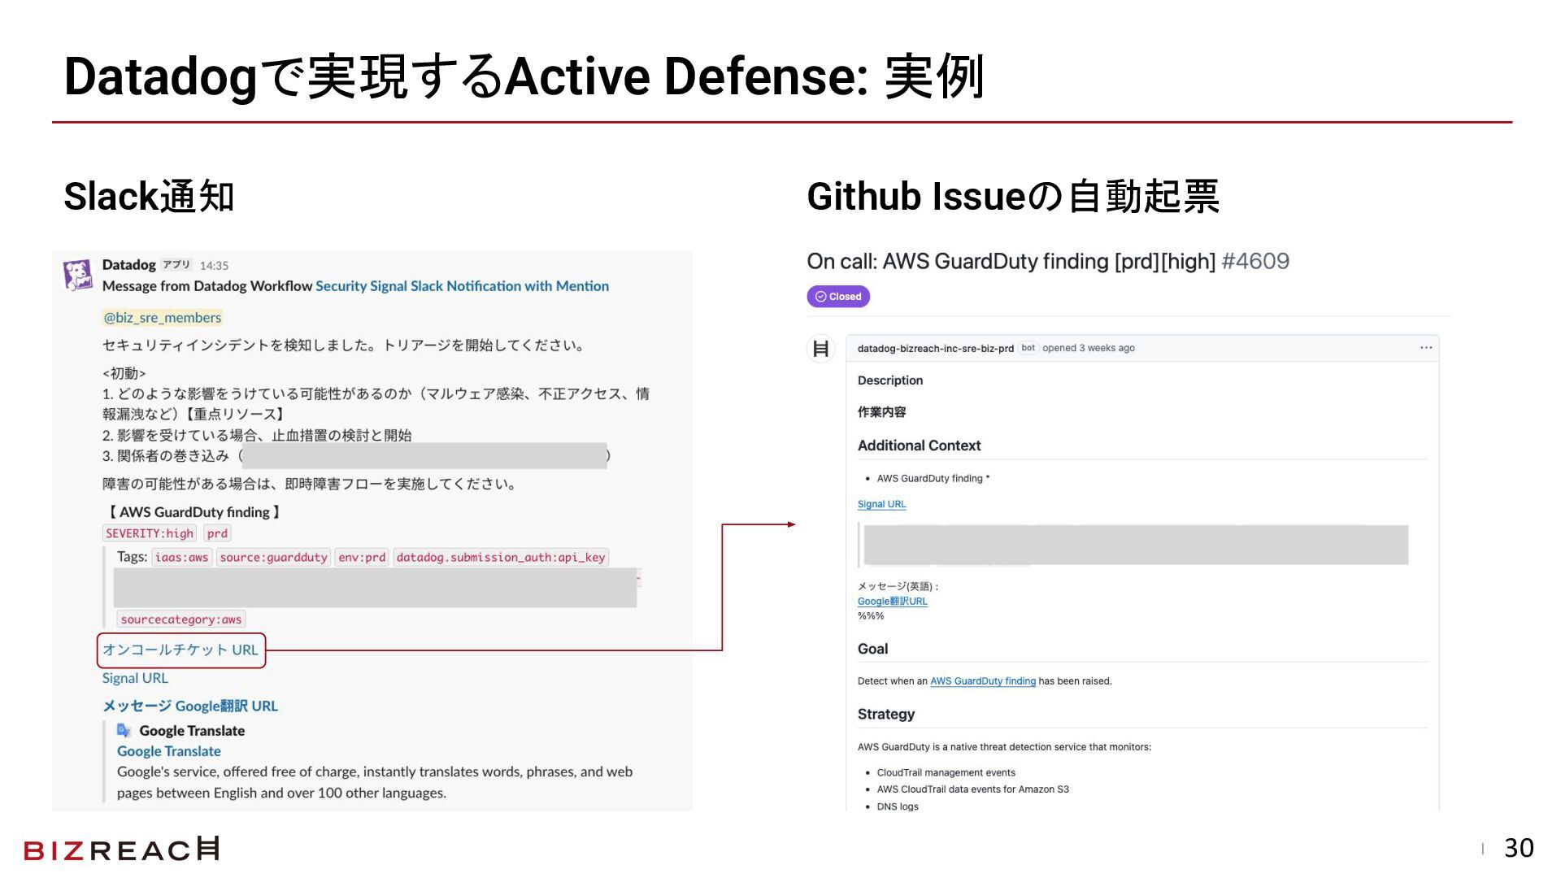Click the Google Translate logo icon
This screenshot has height=878, width=1561.
[124, 730]
